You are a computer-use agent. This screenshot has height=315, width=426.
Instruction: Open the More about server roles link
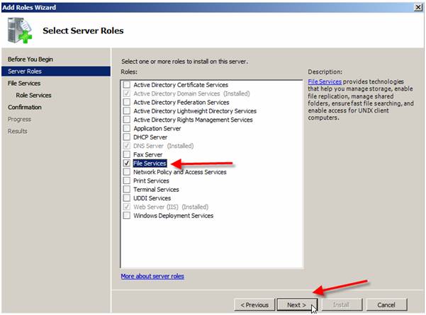pos(152,276)
